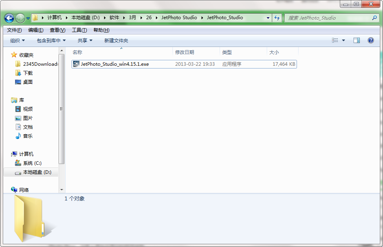
Task: Sort by 大小 column header
Action: [282, 52]
